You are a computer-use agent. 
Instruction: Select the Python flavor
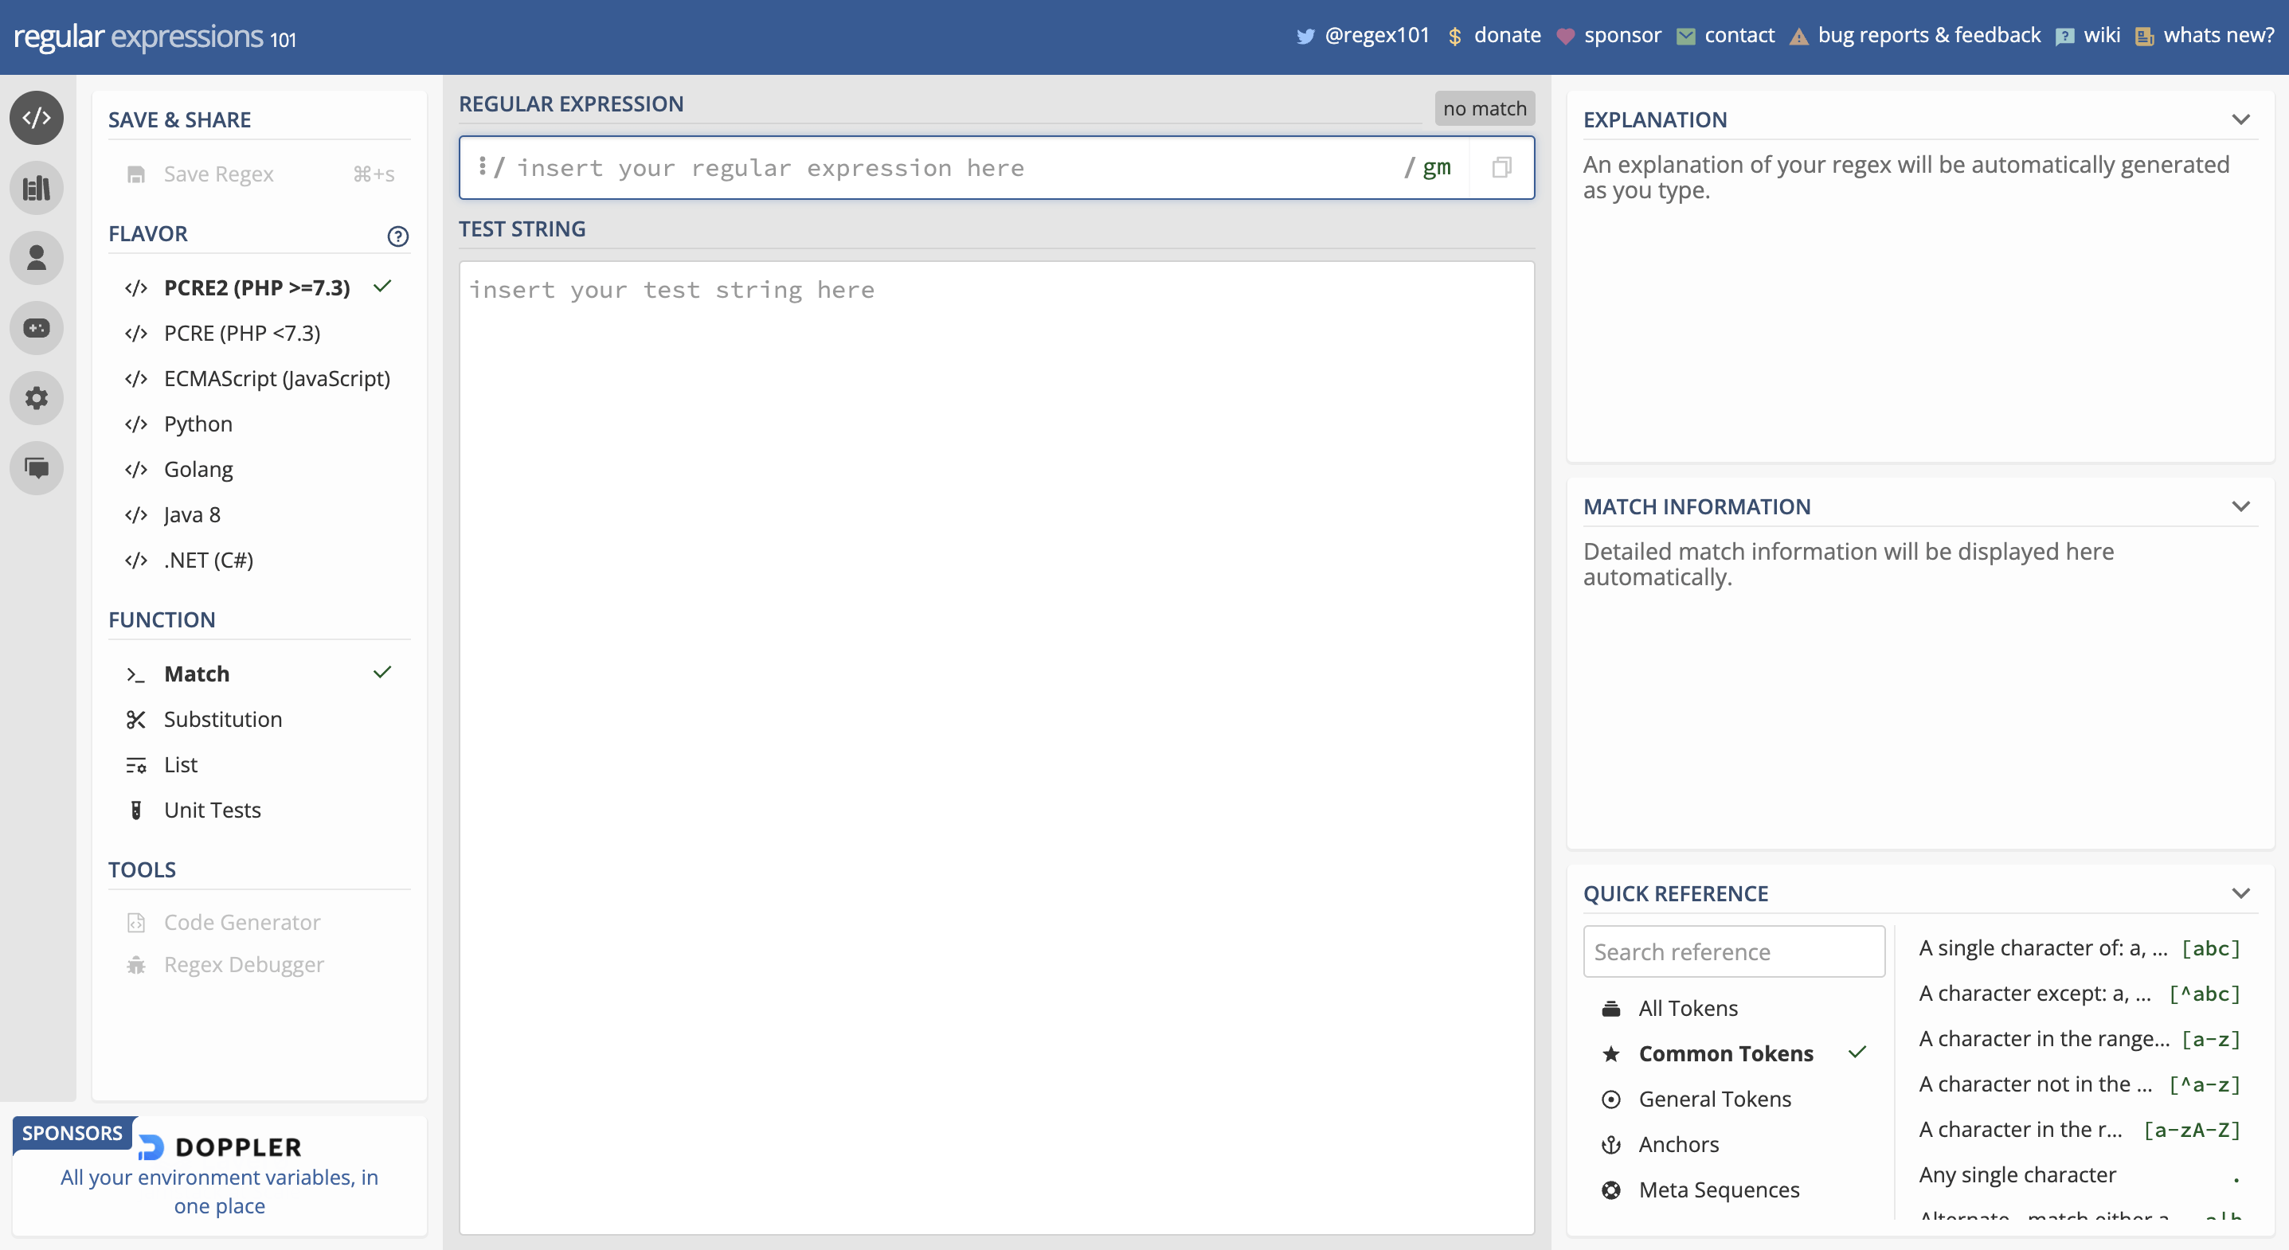click(x=198, y=424)
